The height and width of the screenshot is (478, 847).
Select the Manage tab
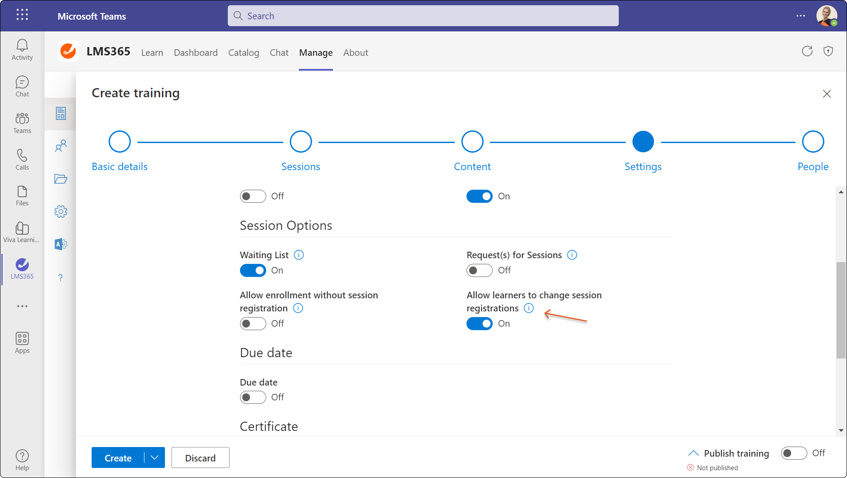(x=316, y=53)
